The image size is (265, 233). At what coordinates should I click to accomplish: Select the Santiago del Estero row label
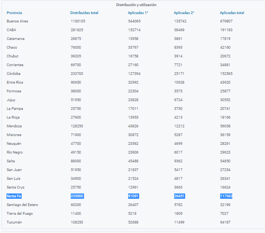[x=22, y=205]
